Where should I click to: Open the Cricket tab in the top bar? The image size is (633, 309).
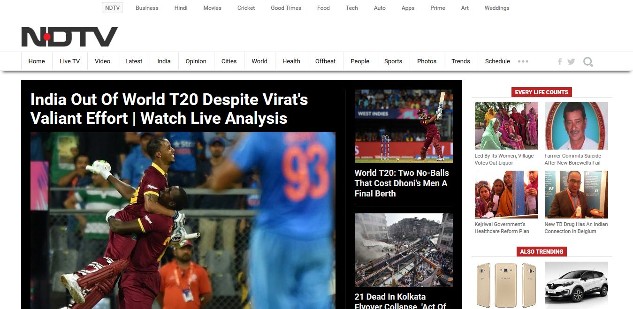[x=246, y=8]
